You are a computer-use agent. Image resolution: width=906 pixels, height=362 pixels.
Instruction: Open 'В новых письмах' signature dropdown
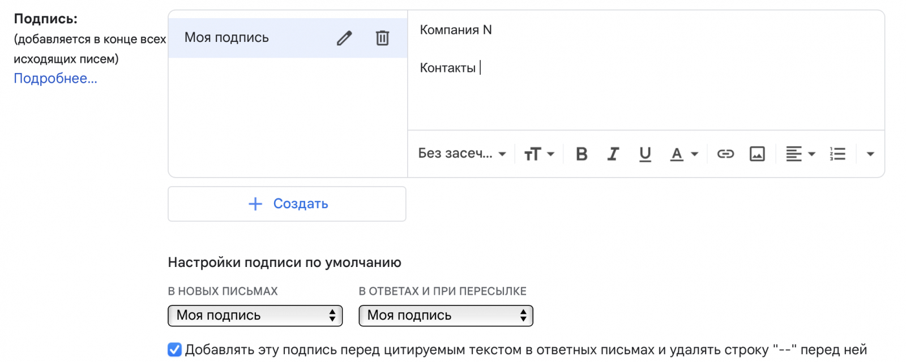coord(255,316)
